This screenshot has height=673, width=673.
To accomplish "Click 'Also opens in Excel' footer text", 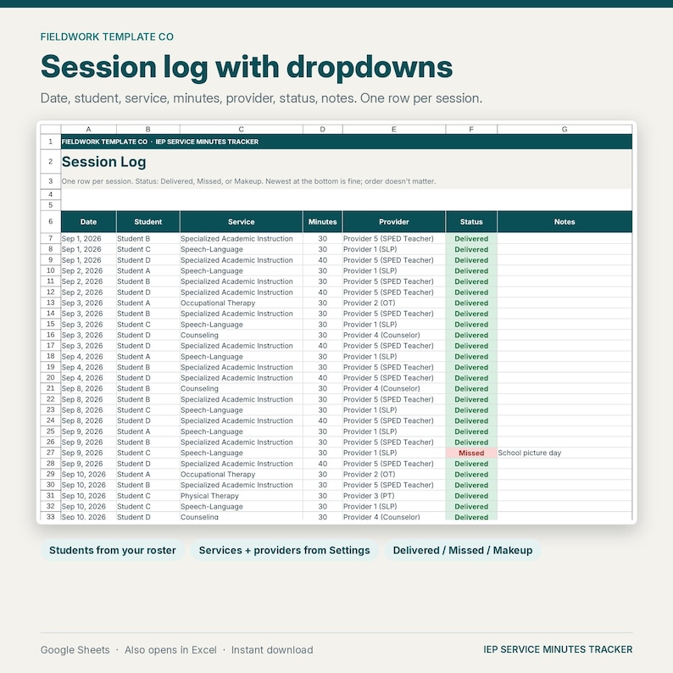I will 170,650.
